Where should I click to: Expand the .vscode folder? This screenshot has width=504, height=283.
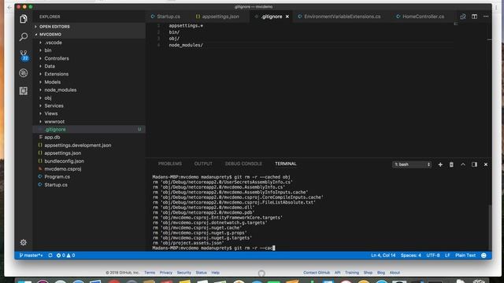53,42
